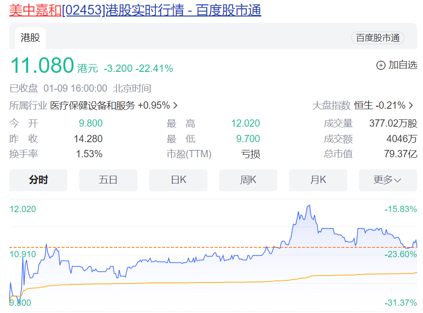Click the 市盈(TTM) value 亏损

[250, 154]
